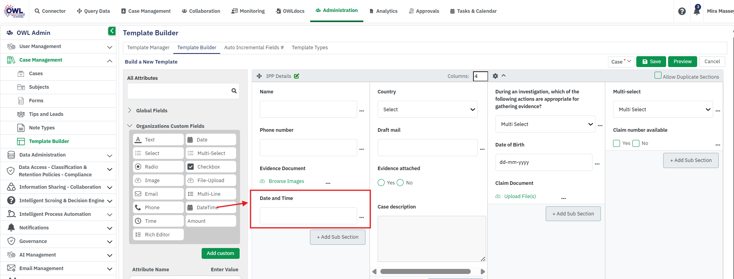Select Yes radio under Evidence attached
The image size is (734, 279).
[x=381, y=183]
